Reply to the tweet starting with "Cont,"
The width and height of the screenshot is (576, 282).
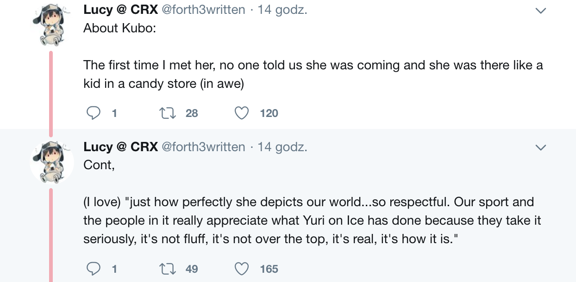coord(94,269)
